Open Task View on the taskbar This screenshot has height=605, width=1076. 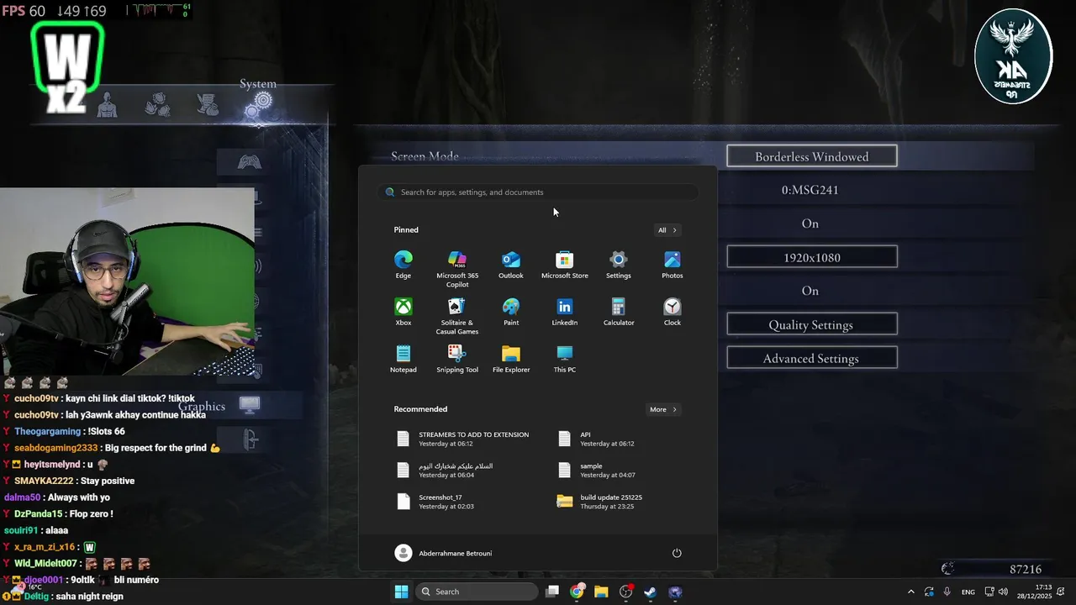552,592
